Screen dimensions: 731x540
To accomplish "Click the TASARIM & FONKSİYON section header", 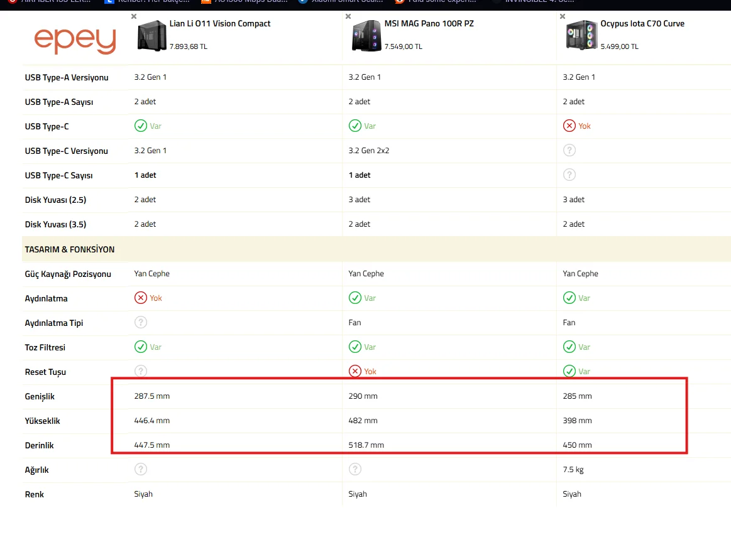I will click(70, 249).
